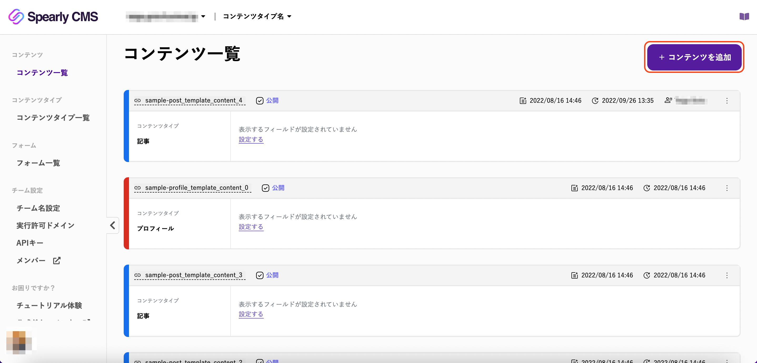Click the Spearly CMS logo
This screenshot has height=363, width=757.
[53, 17]
